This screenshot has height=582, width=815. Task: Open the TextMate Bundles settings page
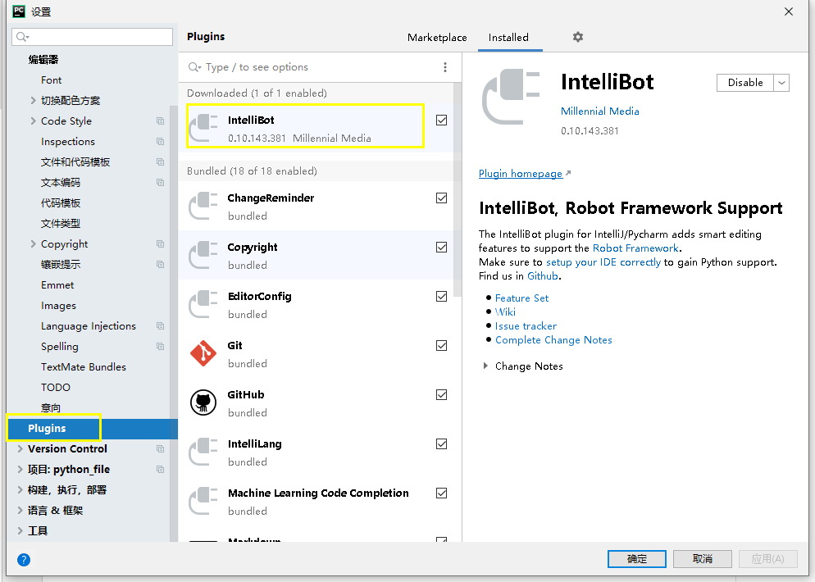coord(84,367)
